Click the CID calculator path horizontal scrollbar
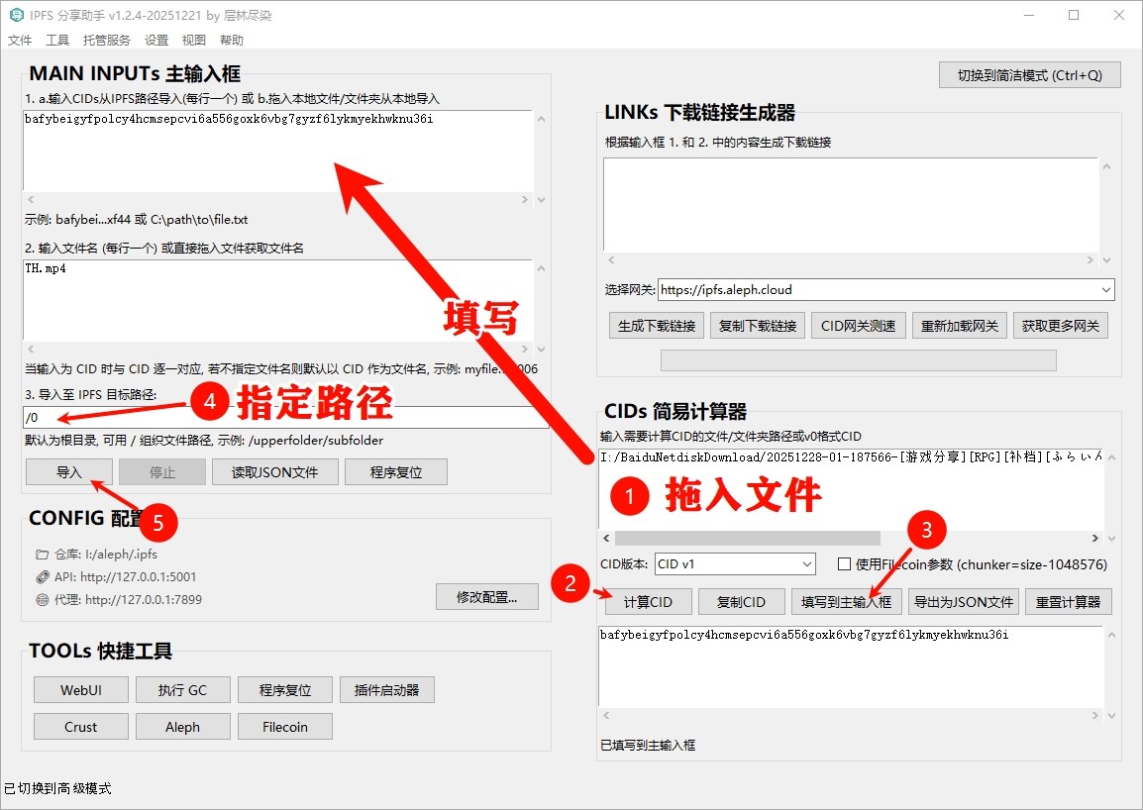Viewport: 1143px width, 810px height. pyautogui.click(x=748, y=538)
